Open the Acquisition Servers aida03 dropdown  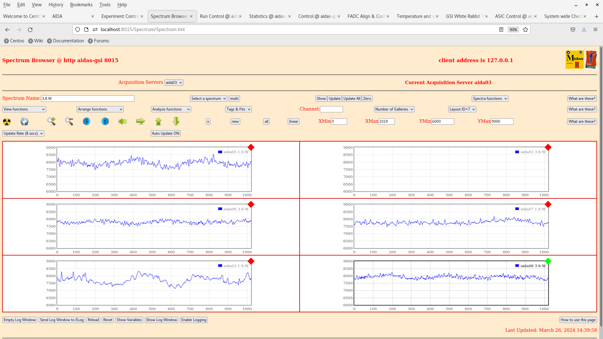tap(174, 83)
